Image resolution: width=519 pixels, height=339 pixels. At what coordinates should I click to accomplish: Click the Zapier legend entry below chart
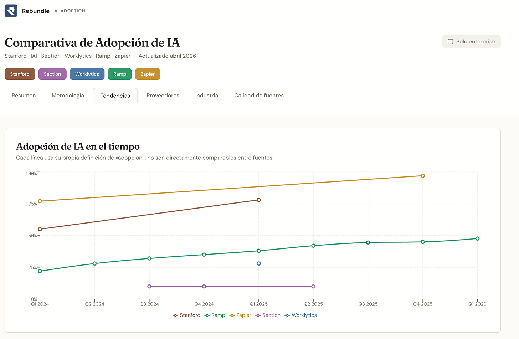click(x=240, y=315)
